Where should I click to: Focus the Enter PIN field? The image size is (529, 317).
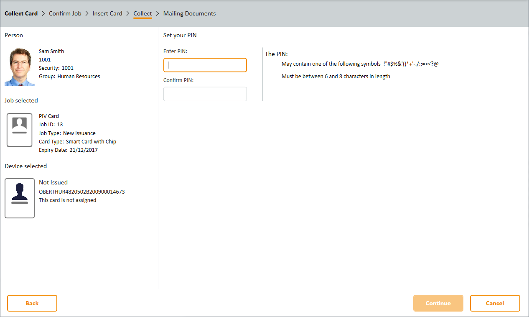point(205,65)
